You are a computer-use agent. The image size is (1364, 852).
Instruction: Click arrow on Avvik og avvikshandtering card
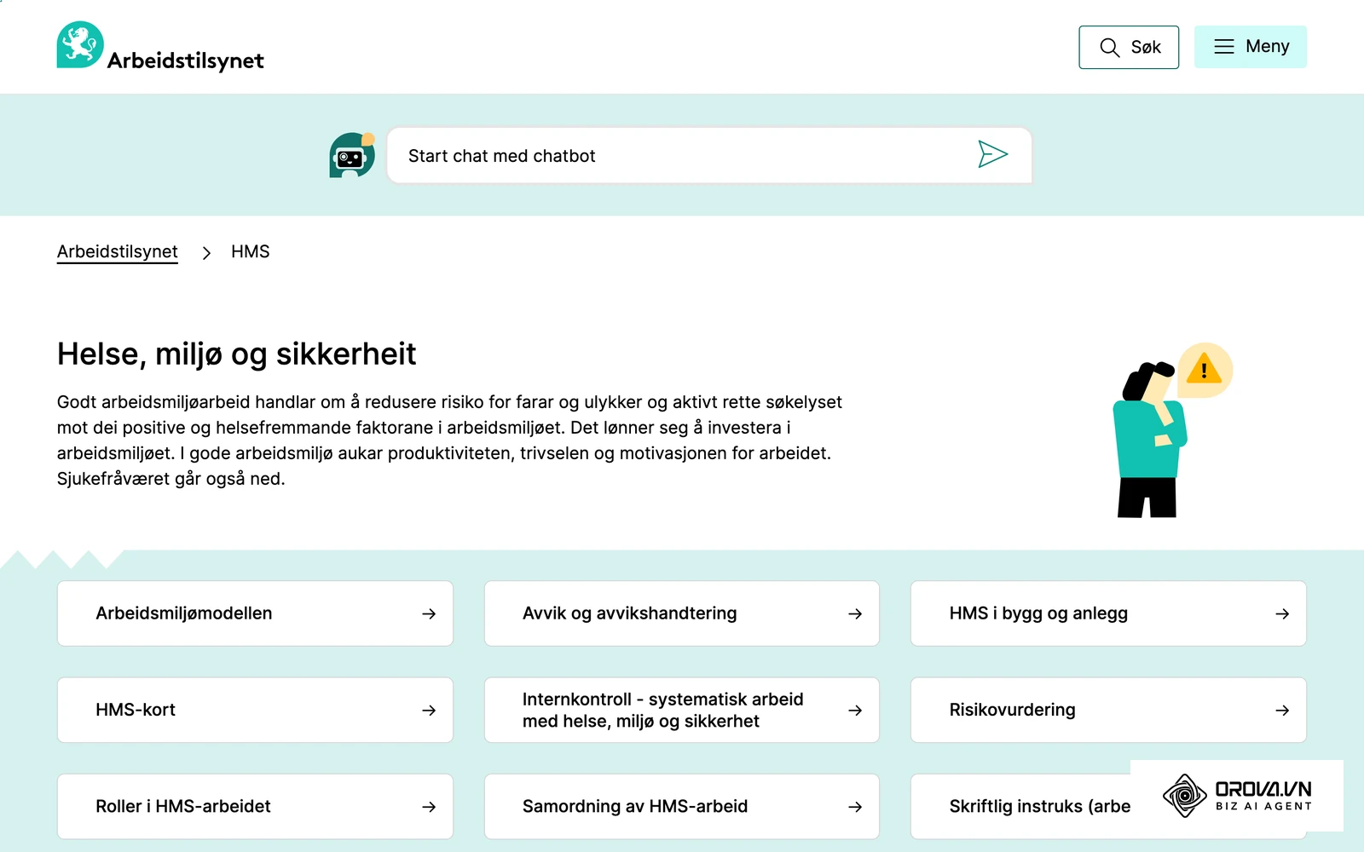point(855,613)
